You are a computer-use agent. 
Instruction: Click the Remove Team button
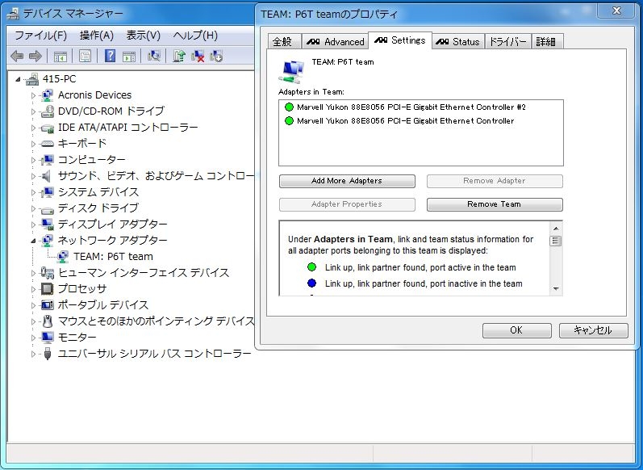495,204
